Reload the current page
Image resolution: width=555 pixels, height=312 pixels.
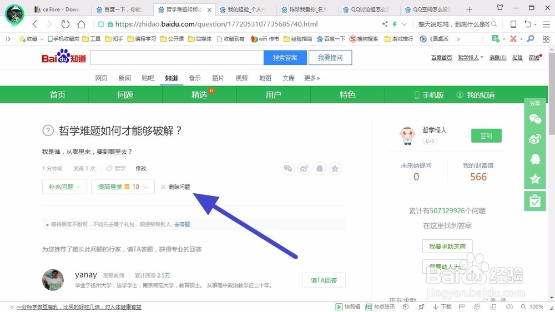click(65, 24)
